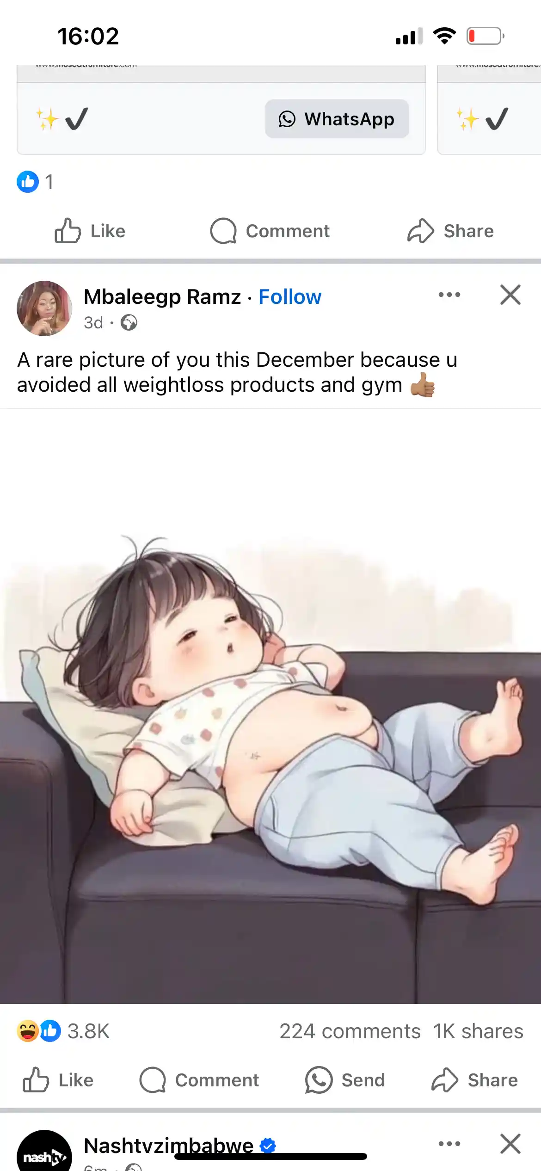Open the sleeping baby cartoon image
Screen dimensions: 541x1171
[x=270, y=706]
